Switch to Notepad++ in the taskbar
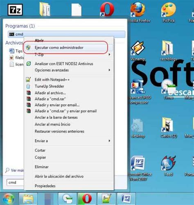194x205 pixels. coord(106,199)
